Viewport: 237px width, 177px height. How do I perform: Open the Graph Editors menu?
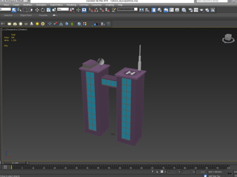tap(56, 5)
